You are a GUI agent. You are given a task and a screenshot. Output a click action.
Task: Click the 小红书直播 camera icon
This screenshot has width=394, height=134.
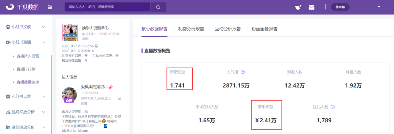(x=8, y=42)
